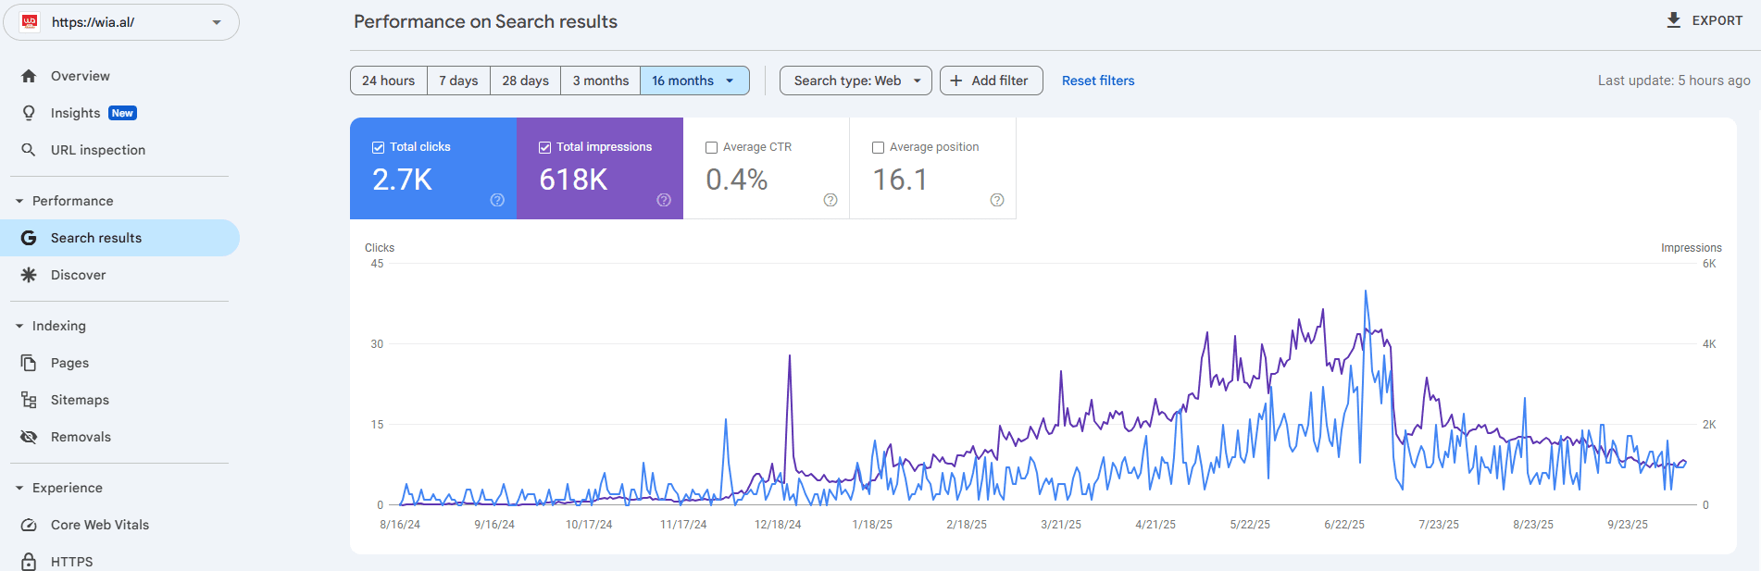Click the Add filter button

(991, 81)
